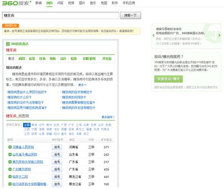The width and height of the screenshot is (224, 189).
Task: Click the doctor count 441
Action: coord(106,177)
